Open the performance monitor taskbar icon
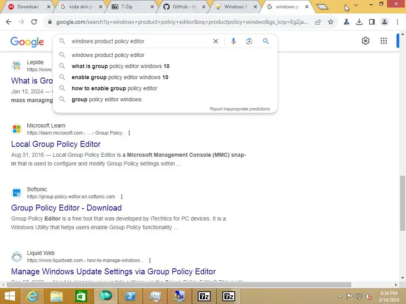The width and height of the screenshot is (406, 304). click(155, 296)
